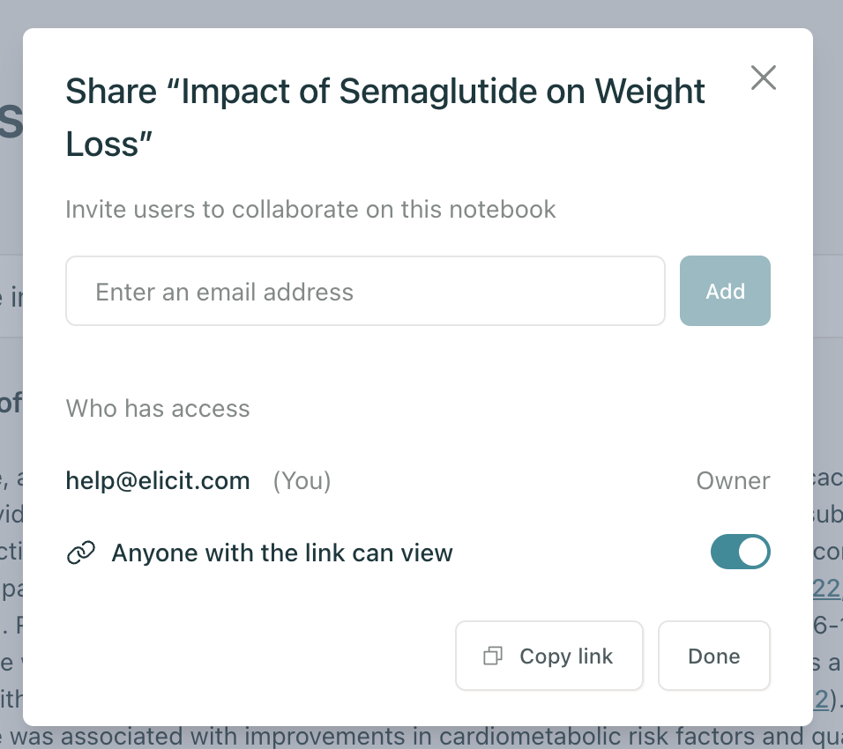Toggle off anyone with the link can view
843x749 pixels.
741,552
